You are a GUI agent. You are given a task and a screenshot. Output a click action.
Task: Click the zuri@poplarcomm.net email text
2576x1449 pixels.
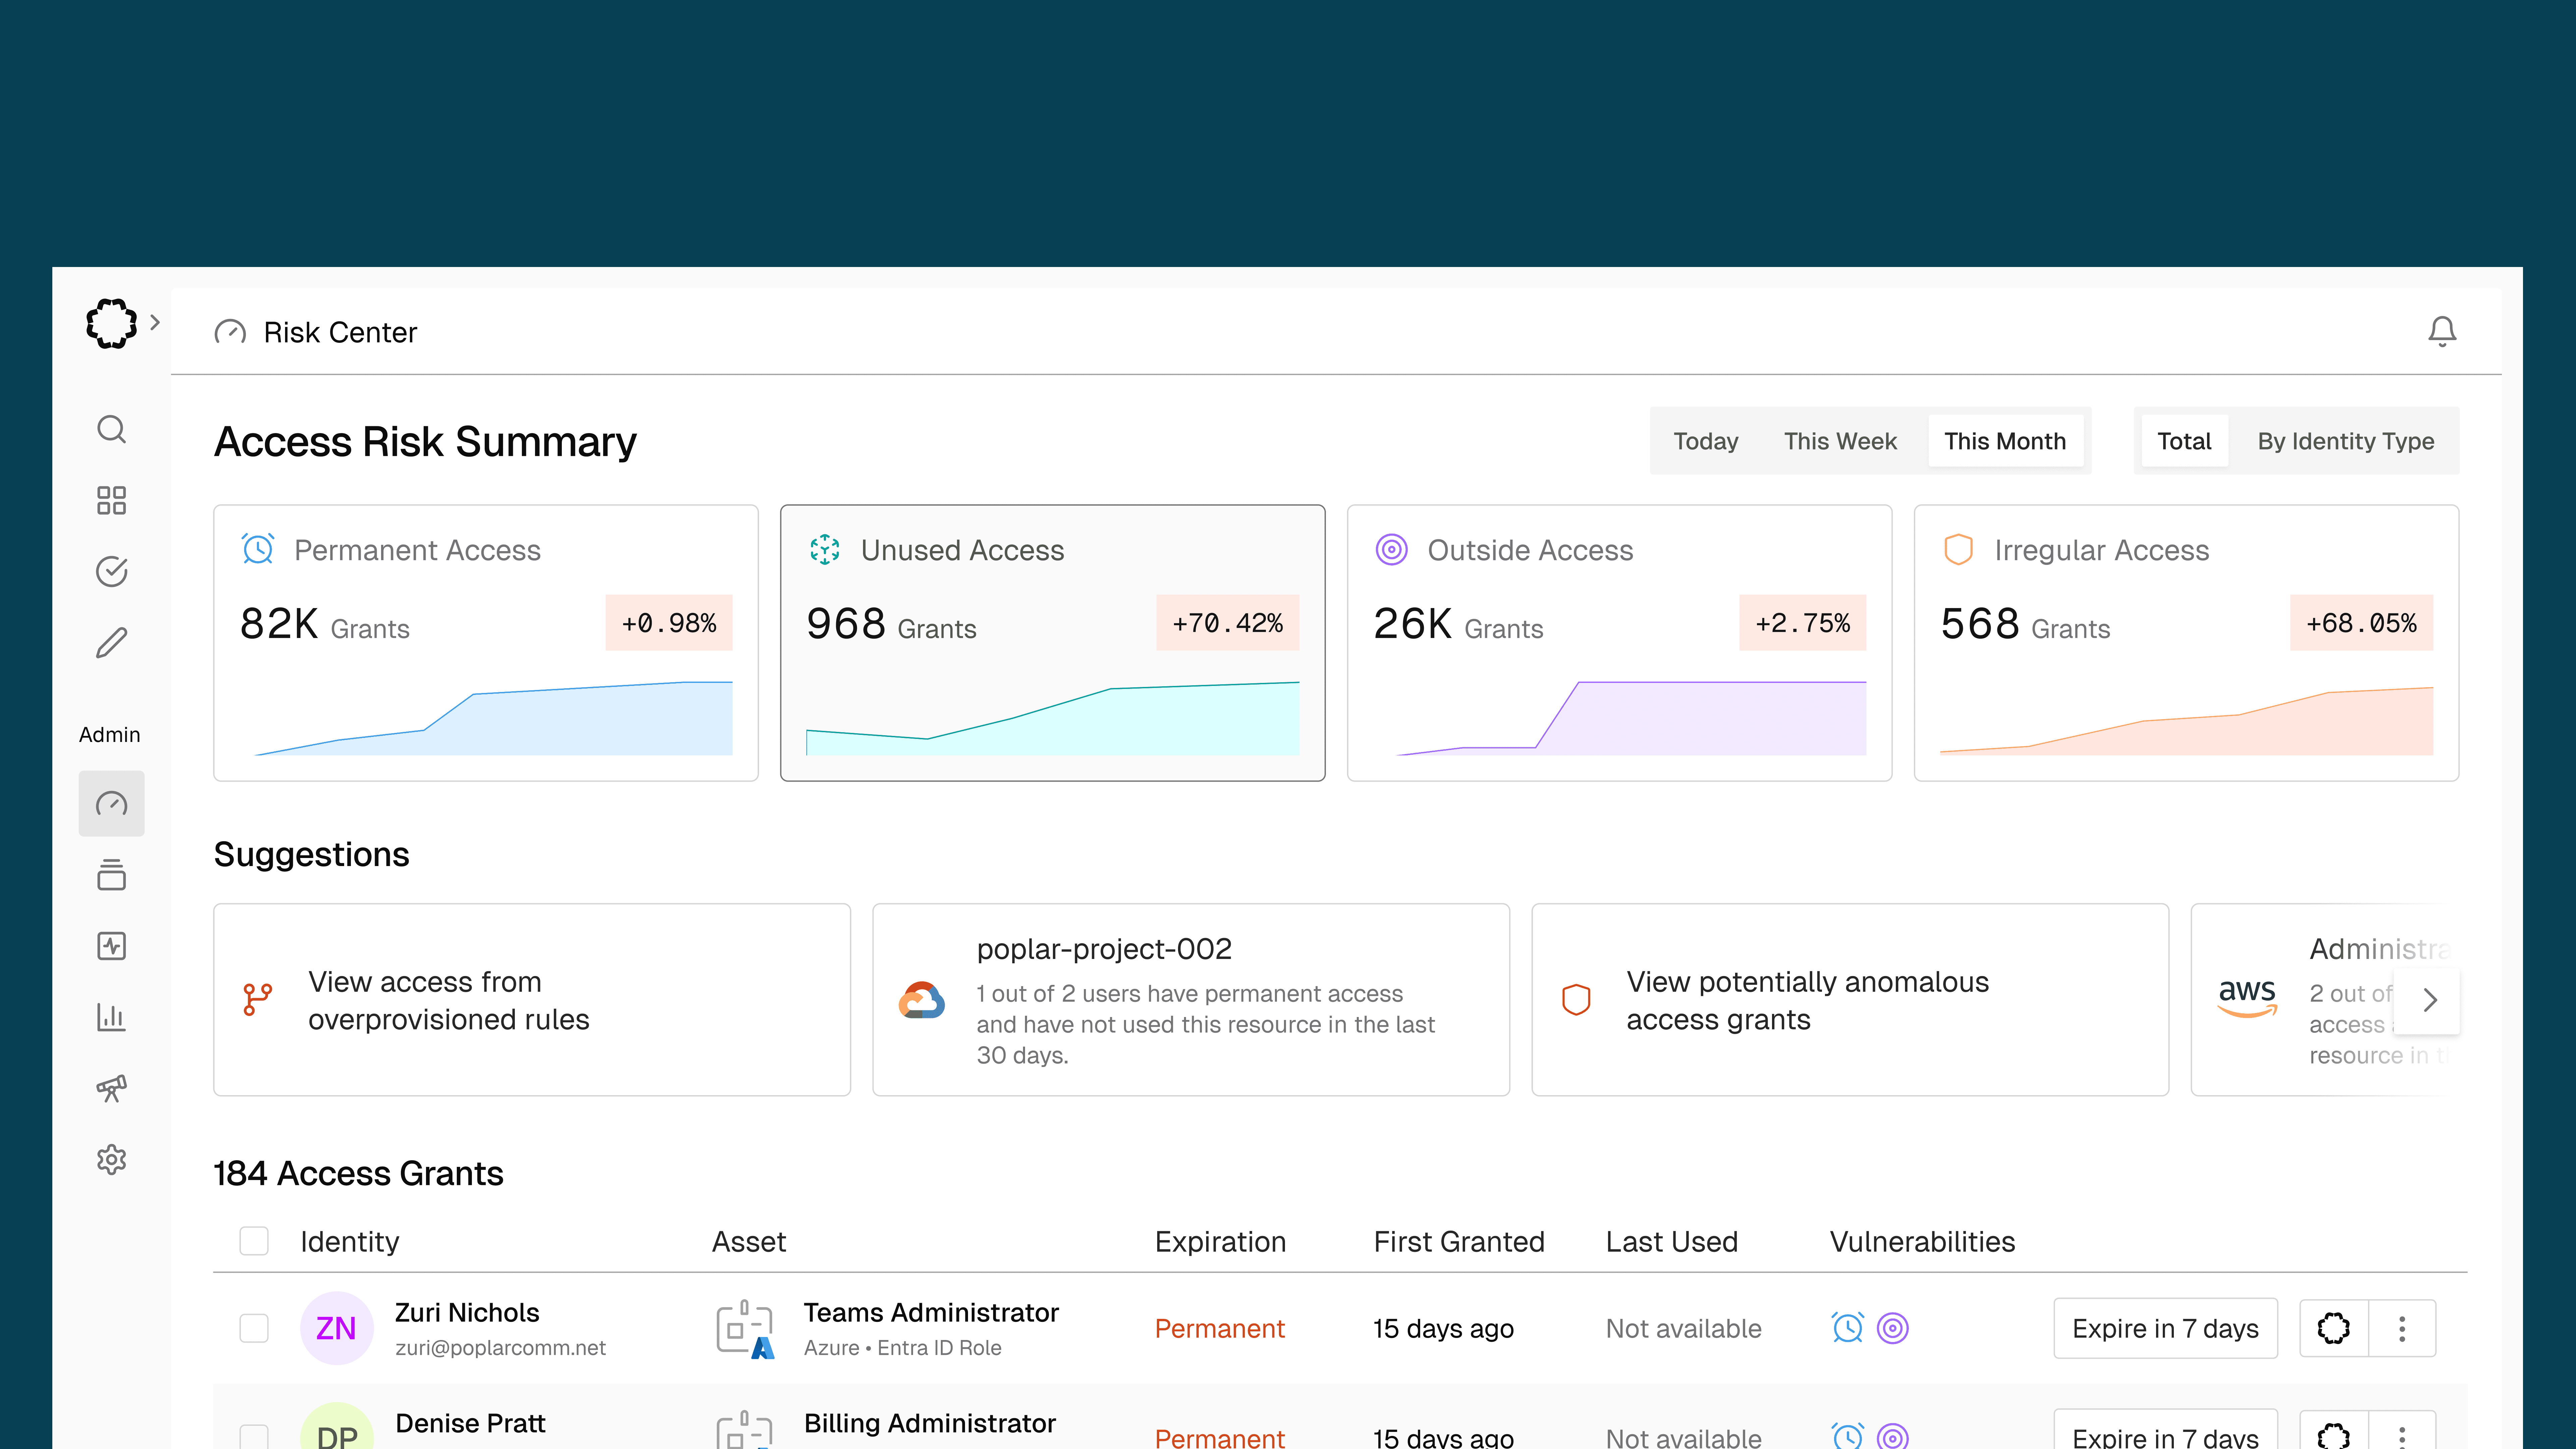coord(500,1348)
